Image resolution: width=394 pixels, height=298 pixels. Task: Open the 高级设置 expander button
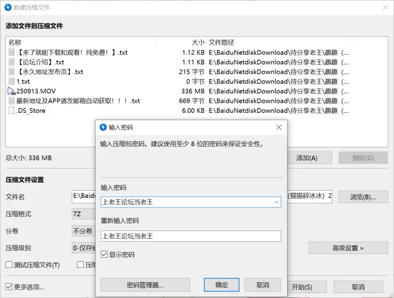[348, 248]
